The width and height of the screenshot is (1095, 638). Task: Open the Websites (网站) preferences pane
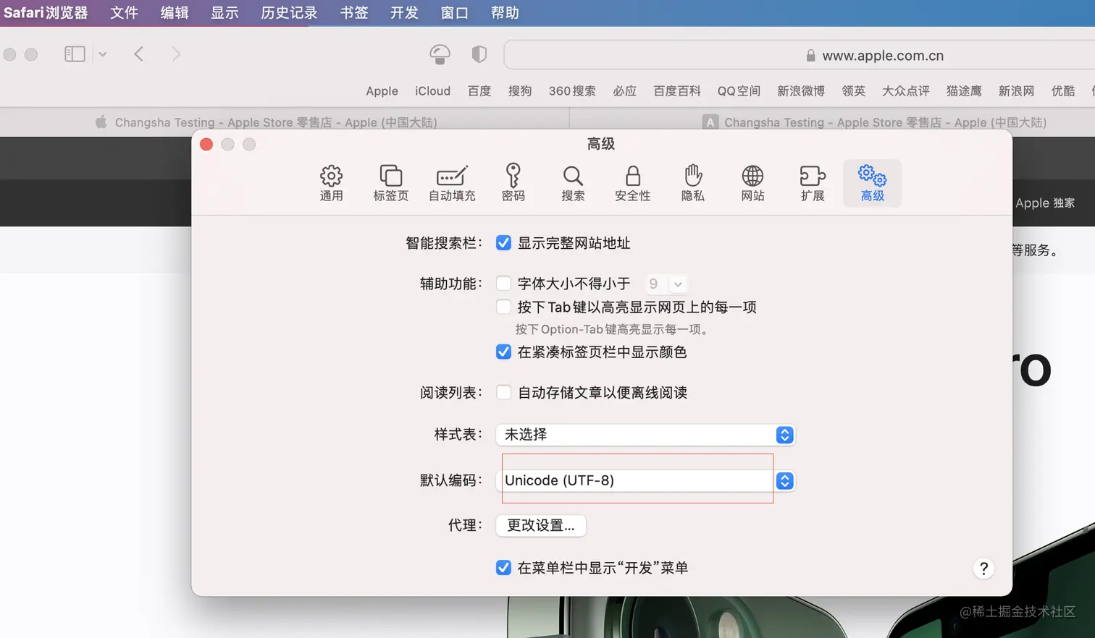tap(753, 183)
